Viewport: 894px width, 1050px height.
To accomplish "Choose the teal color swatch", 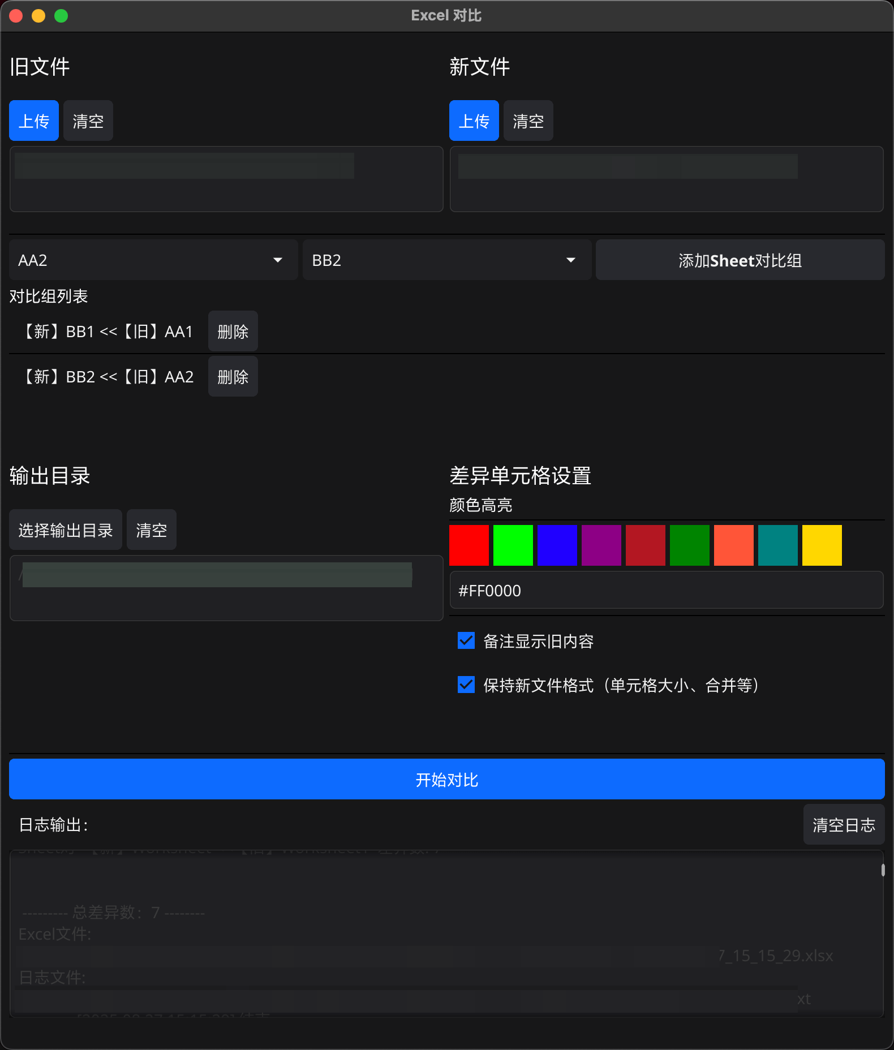I will [x=778, y=545].
